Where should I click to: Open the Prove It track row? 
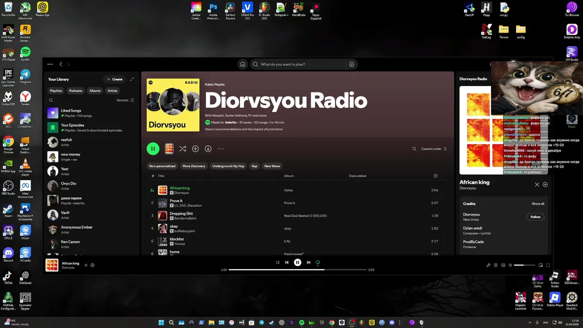click(x=297, y=203)
